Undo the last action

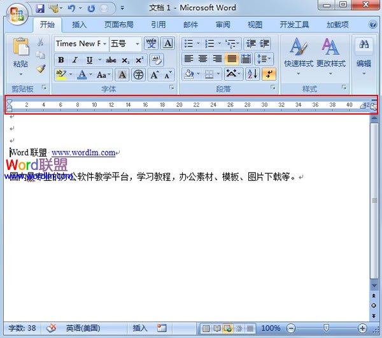[71, 8]
